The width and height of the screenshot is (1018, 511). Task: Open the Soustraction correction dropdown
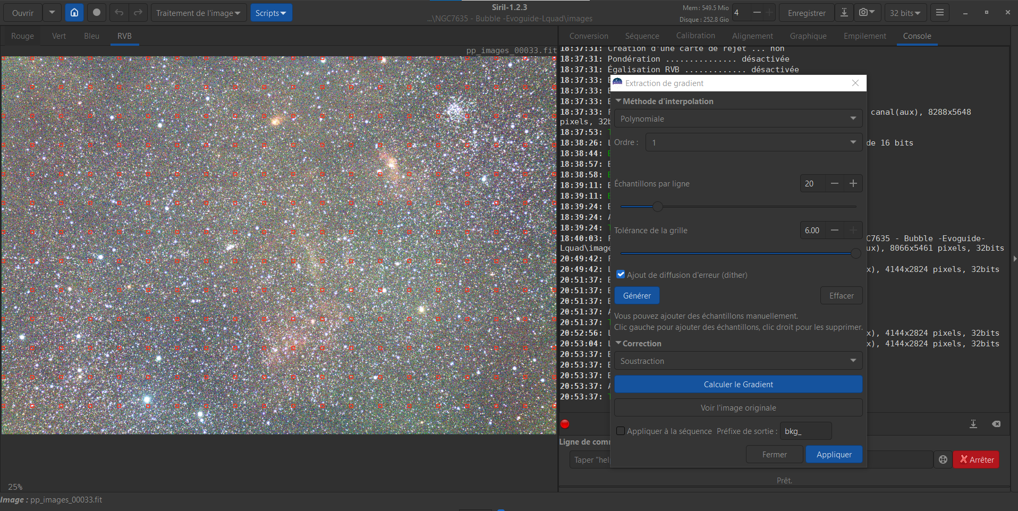tap(737, 361)
